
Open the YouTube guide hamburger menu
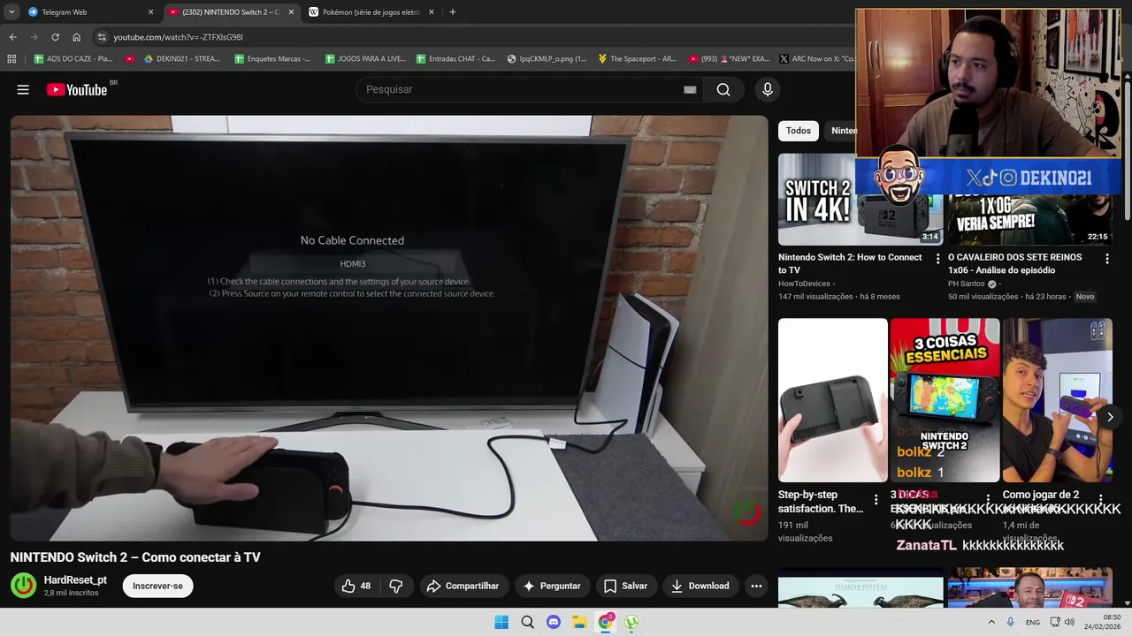pos(23,89)
